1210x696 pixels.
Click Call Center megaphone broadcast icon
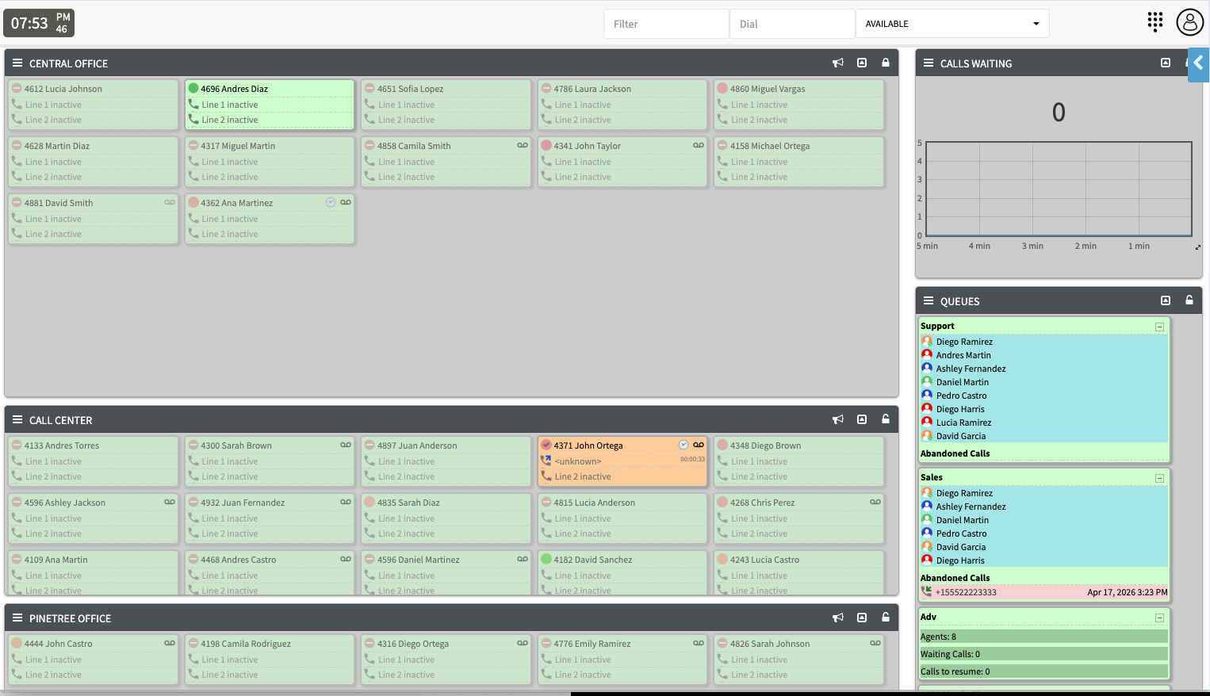(837, 420)
